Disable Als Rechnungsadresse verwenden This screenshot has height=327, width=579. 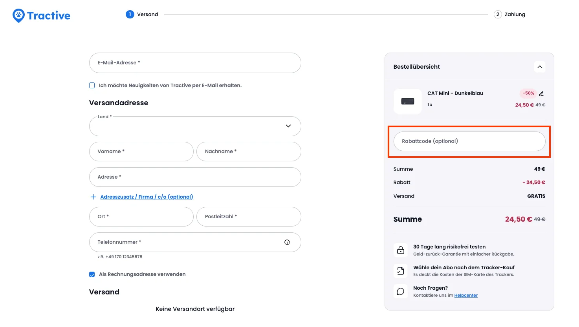click(x=92, y=274)
